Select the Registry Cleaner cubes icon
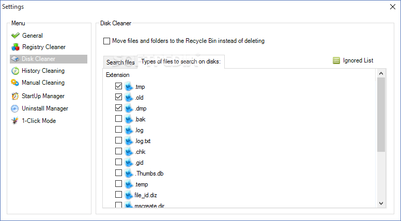The width and height of the screenshot is (401, 221). point(16,47)
